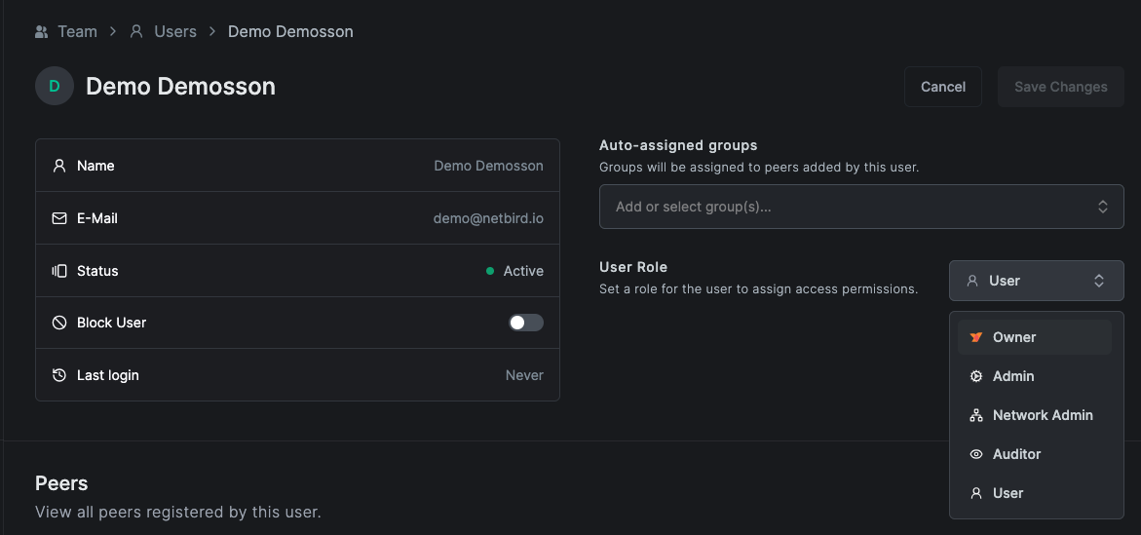Go to Users breadcrumb link
This screenshot has width=1141, height=535.
(175, 32)
